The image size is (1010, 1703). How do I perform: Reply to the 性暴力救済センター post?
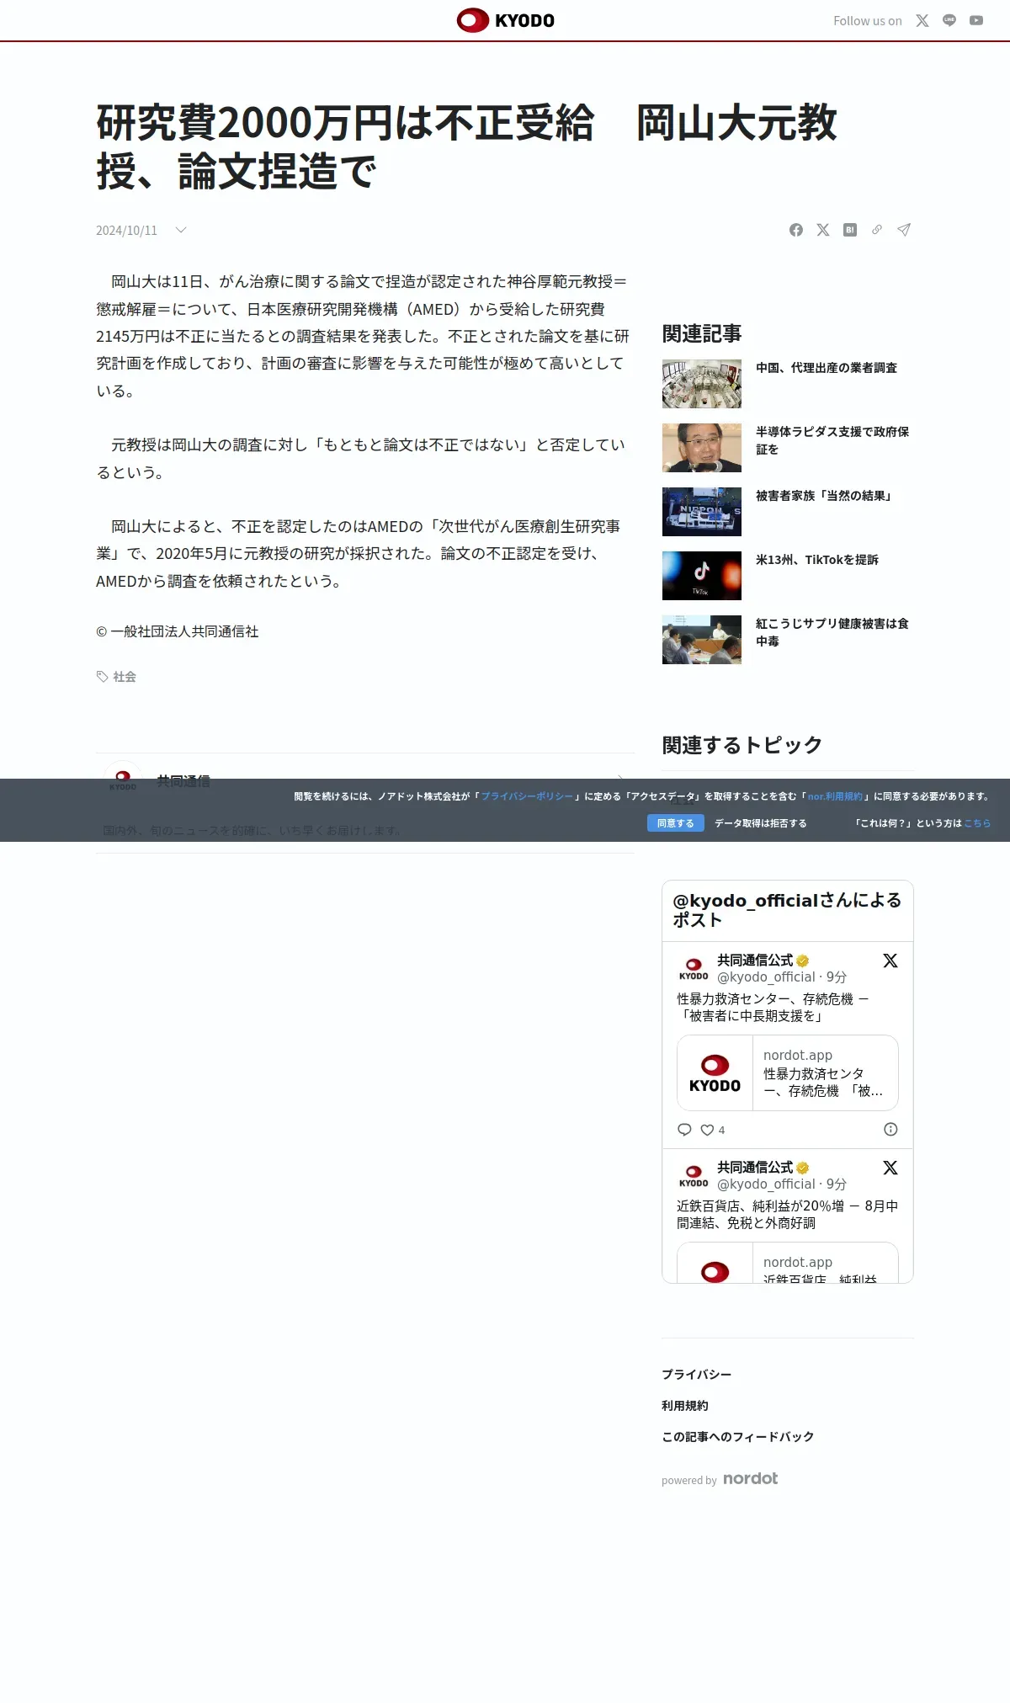click(x=684, y=1130)
